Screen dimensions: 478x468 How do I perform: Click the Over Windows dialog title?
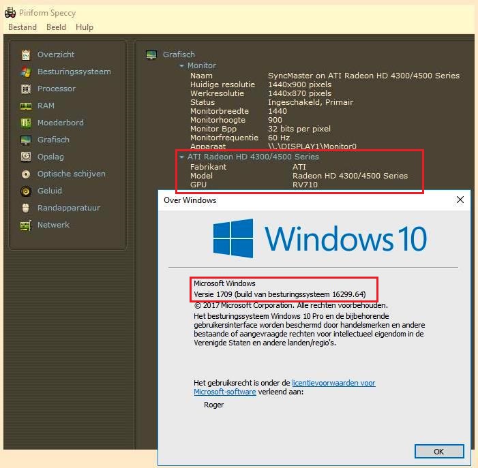(190, 200)
